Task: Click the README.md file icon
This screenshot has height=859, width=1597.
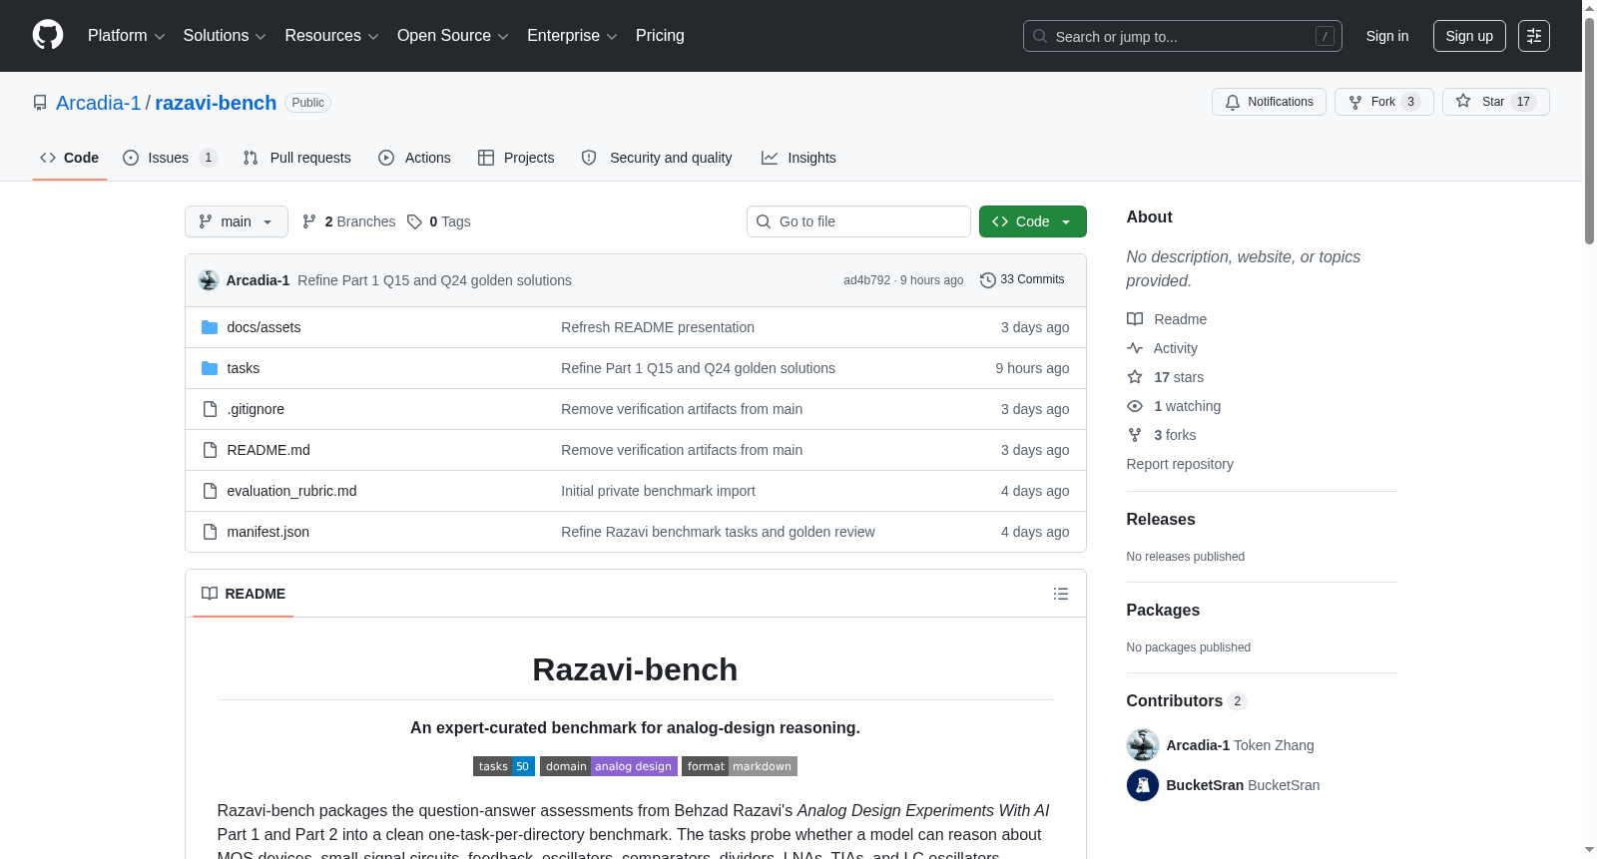Action: pyautogui.click(x=210, y=450)
